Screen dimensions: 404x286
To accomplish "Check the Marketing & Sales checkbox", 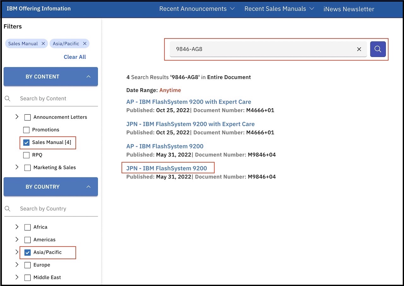I will tap(27, 168).
